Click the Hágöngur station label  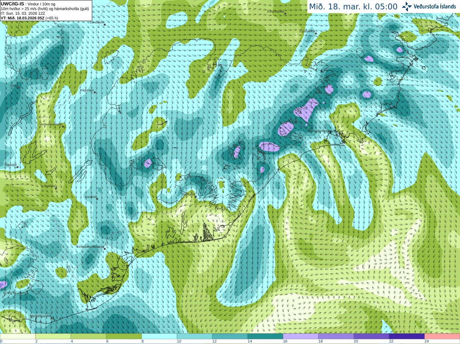[87, 90]
